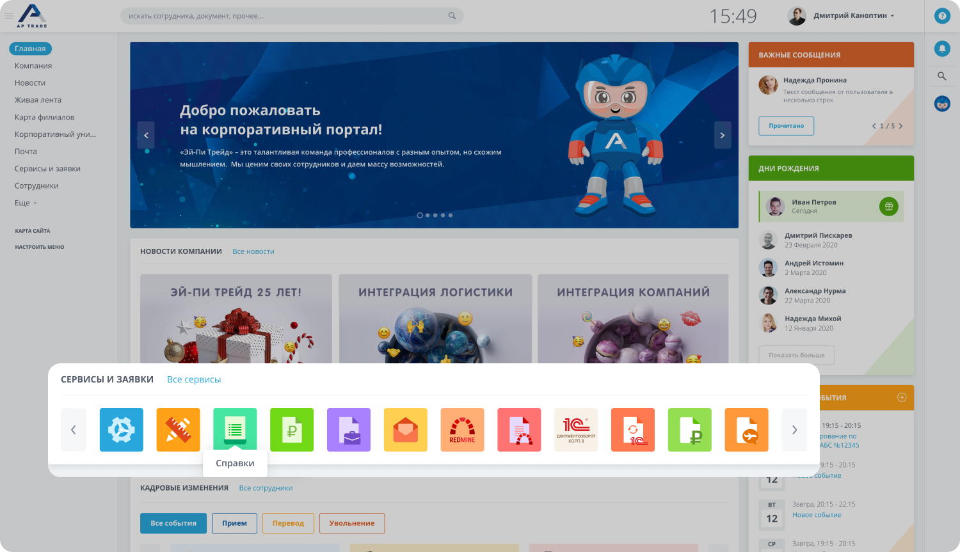Select Увольнение filter tab

pyautogui.click(x=352, y=523)
